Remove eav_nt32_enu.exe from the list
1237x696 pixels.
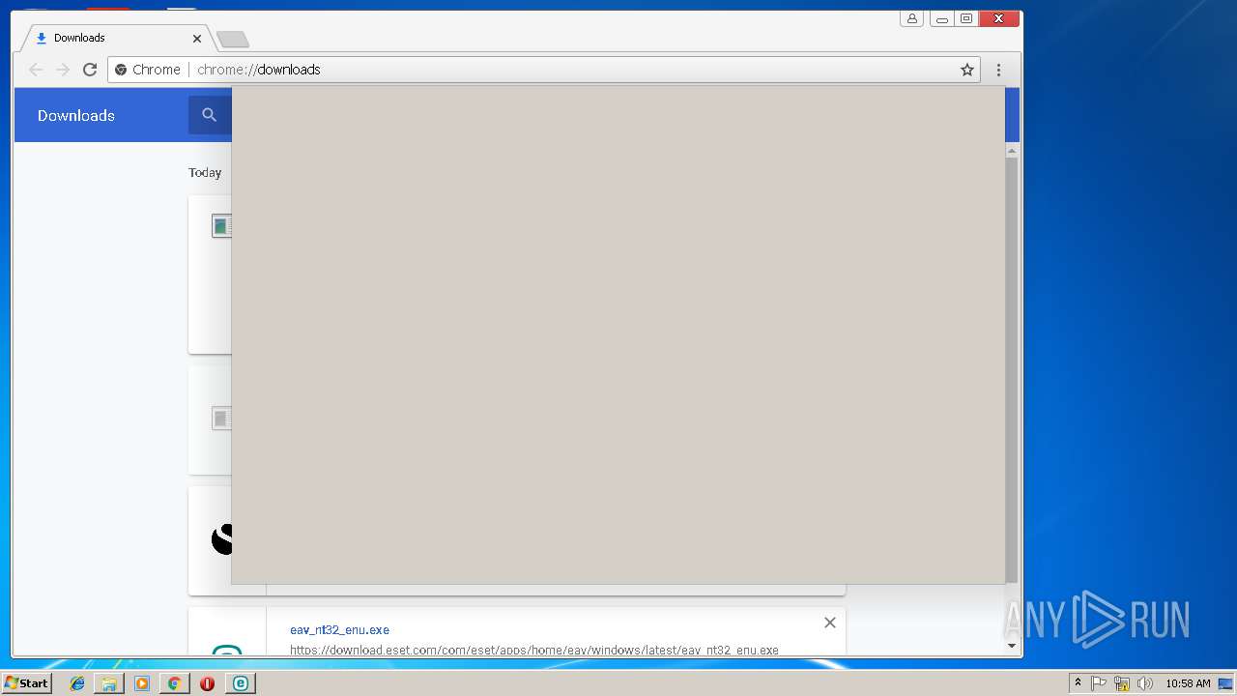coord(829,623)
